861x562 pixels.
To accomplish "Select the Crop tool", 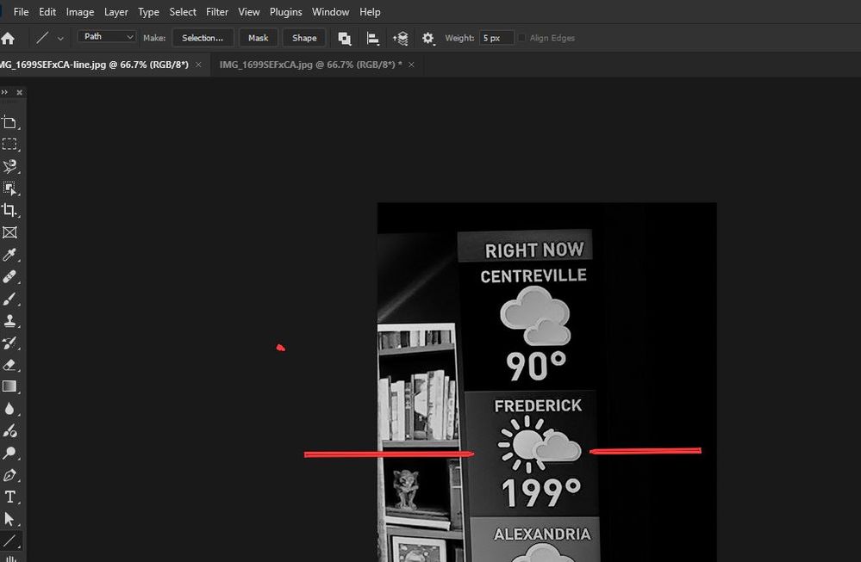I will click(x=11, y=210).
